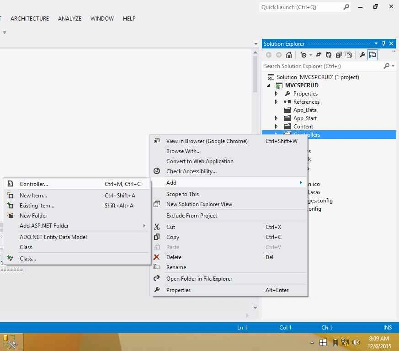Toggle Show All Files in Solution Explorer
Image resolution: width=399 pixels, height=351 pixels.
(x=349, y=55)
